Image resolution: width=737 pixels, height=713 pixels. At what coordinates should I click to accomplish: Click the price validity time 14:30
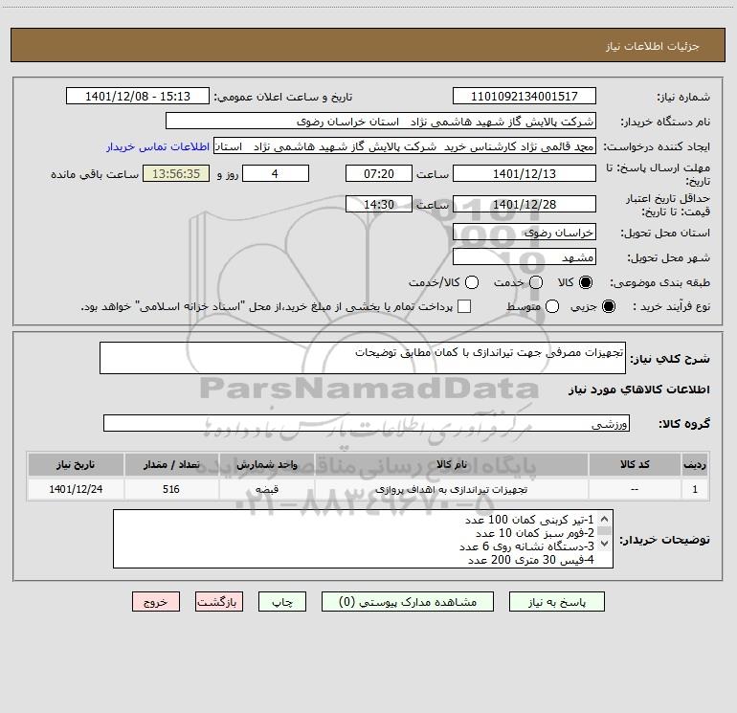coord(379,204)
